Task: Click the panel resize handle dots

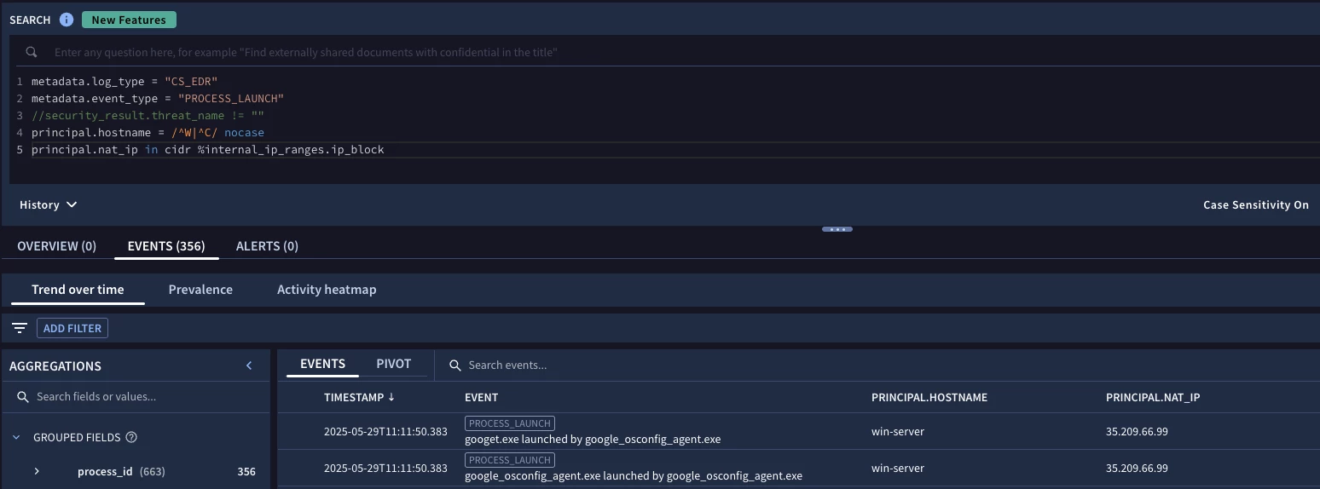Action: [837, 229]
